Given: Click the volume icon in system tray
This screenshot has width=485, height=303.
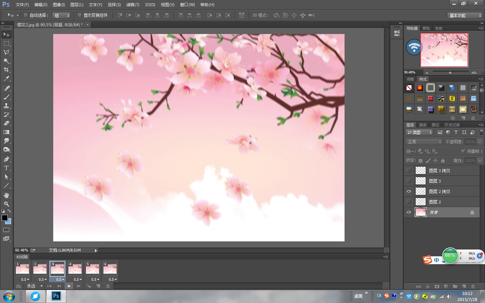Looking at the screenshot, I should [449, 297].
